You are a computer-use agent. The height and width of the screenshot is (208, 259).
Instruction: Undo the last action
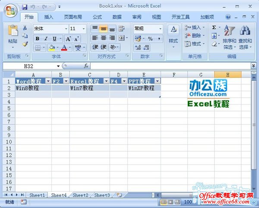[x=33, y=7]
